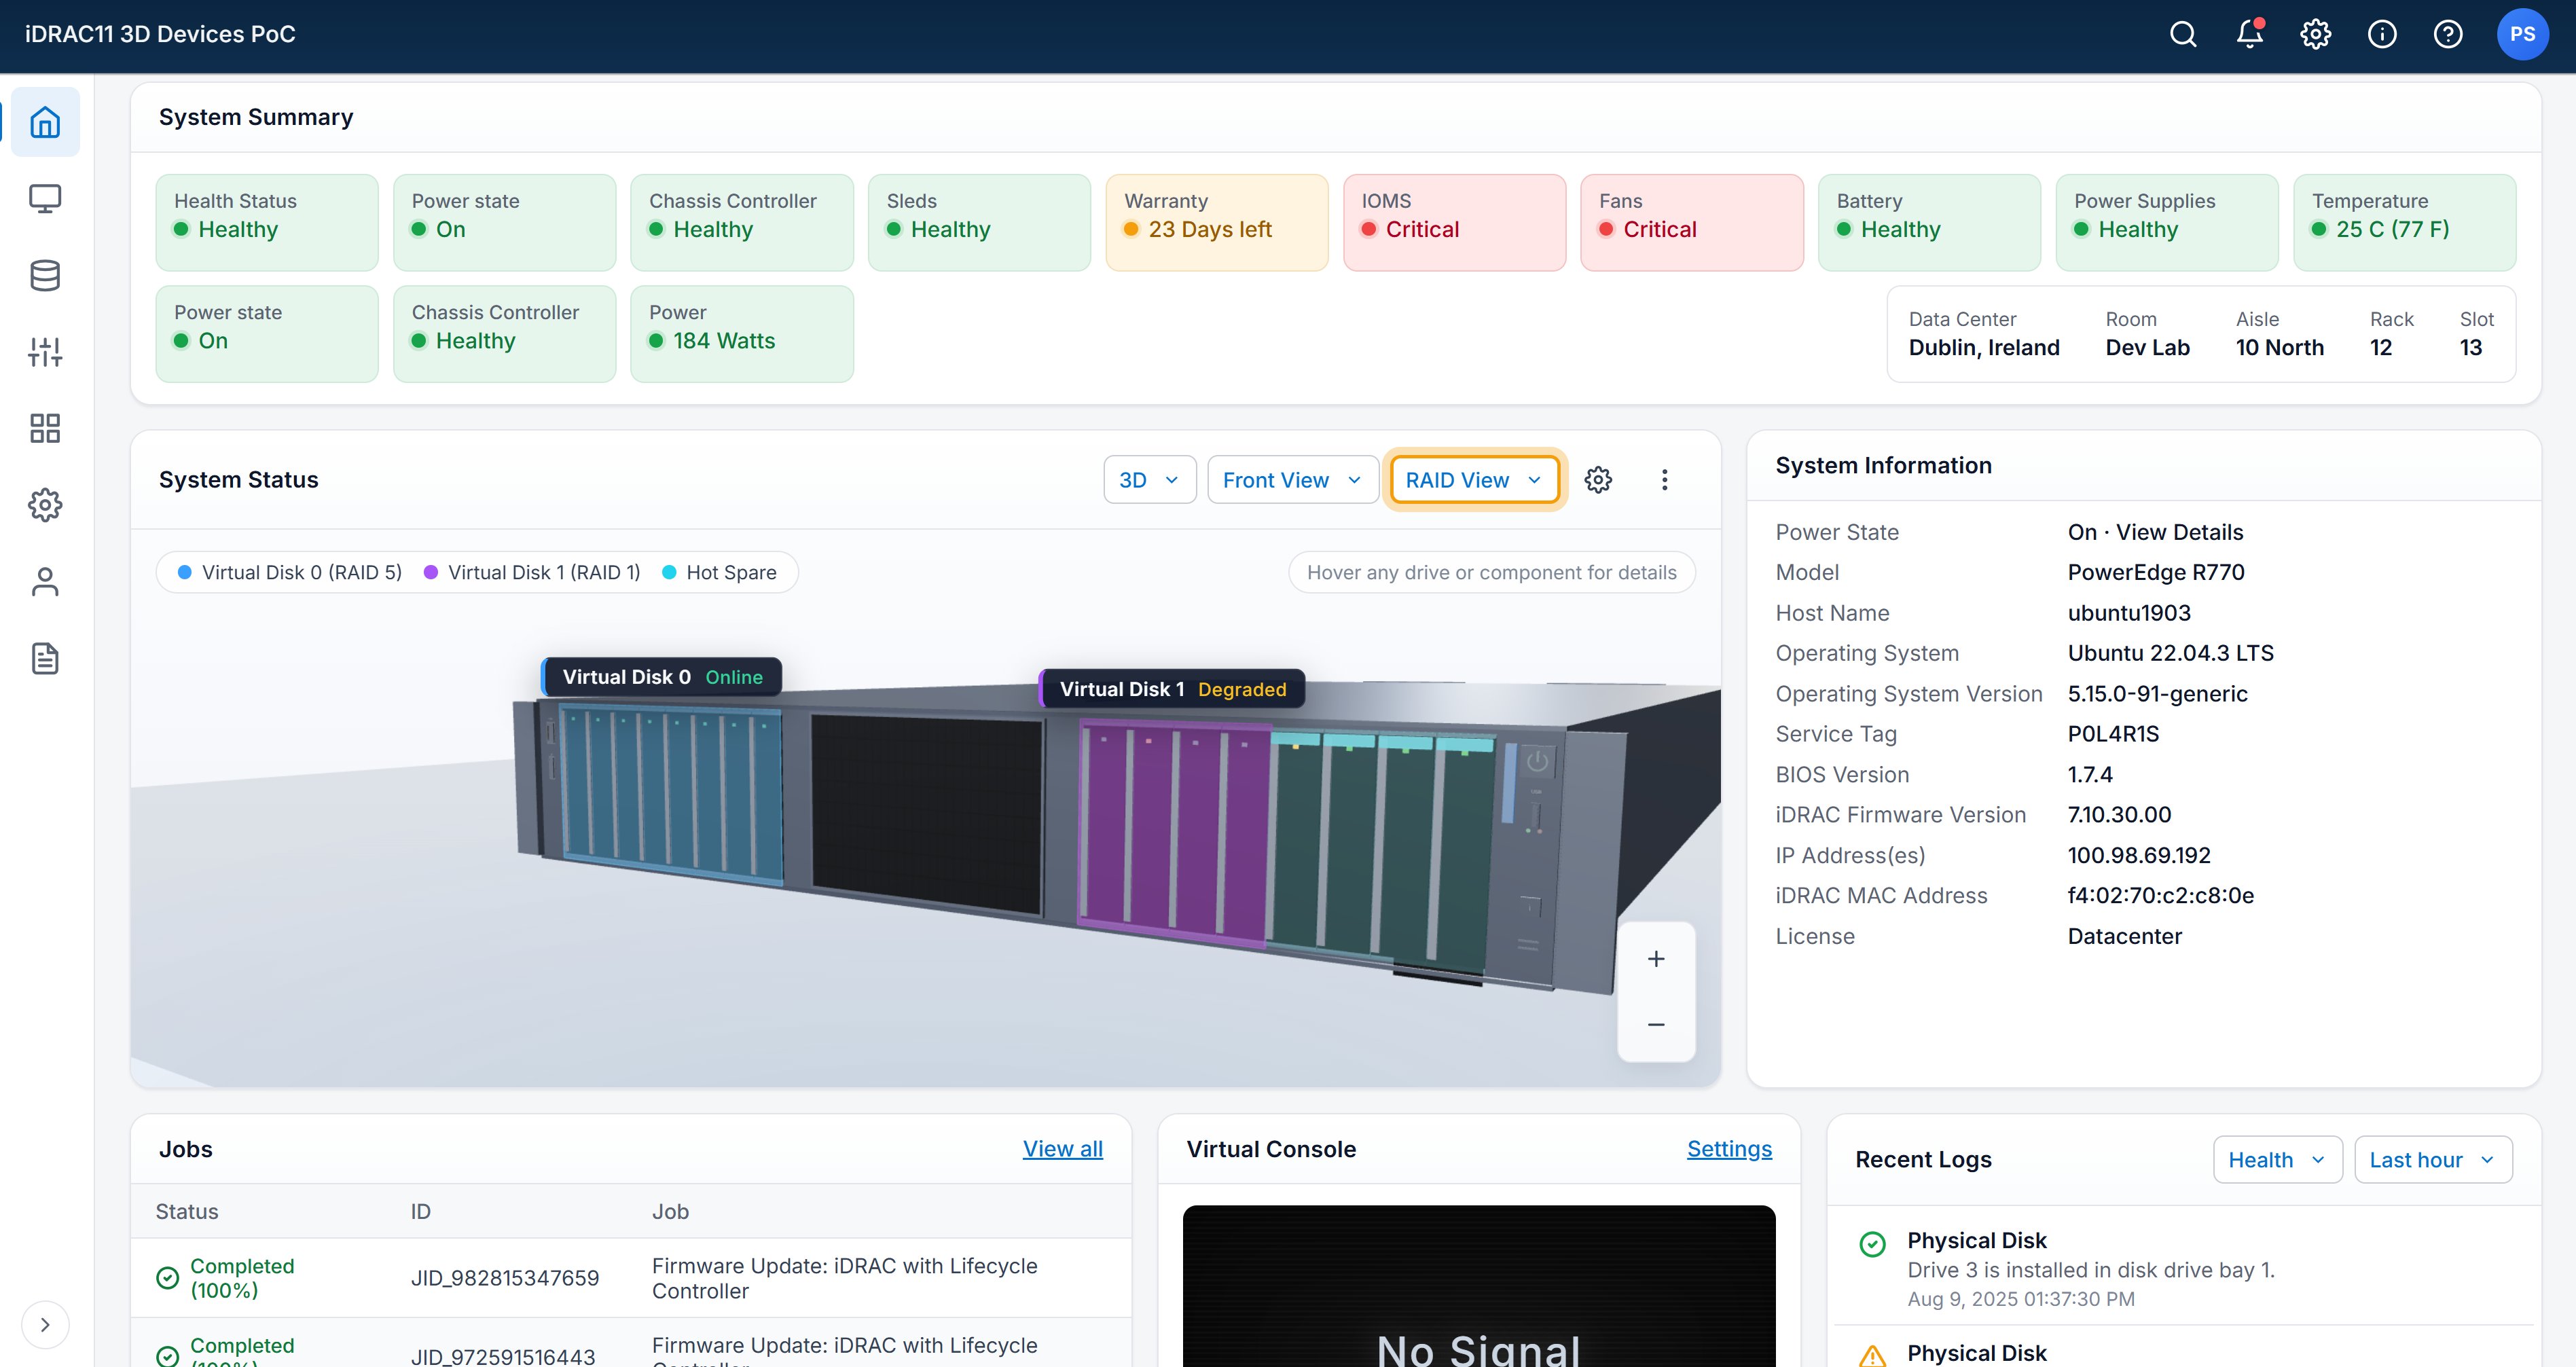Open the Health filter dropdown in Recent Logs
The width and height of the screenshot is (2576, 1367).
click(2278, 1160)
